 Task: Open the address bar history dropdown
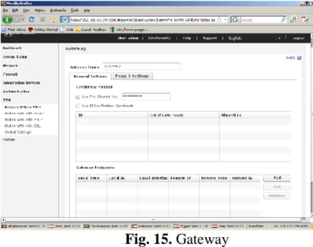tap(226, 19)
